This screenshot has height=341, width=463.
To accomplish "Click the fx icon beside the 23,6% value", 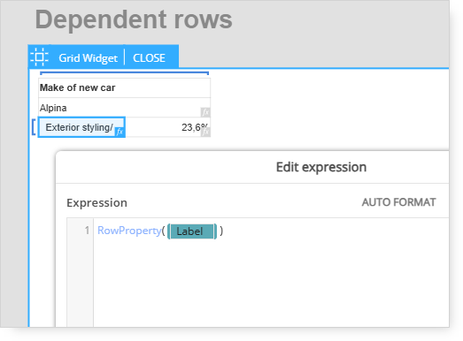I will [x=205, y=132].
